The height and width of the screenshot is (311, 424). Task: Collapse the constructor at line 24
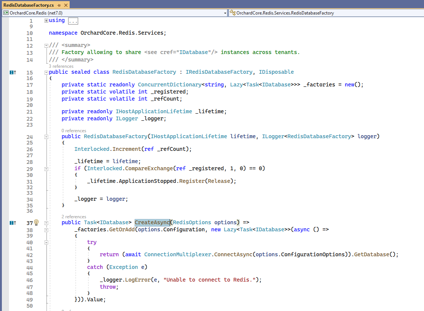click(x=46, y=137)
